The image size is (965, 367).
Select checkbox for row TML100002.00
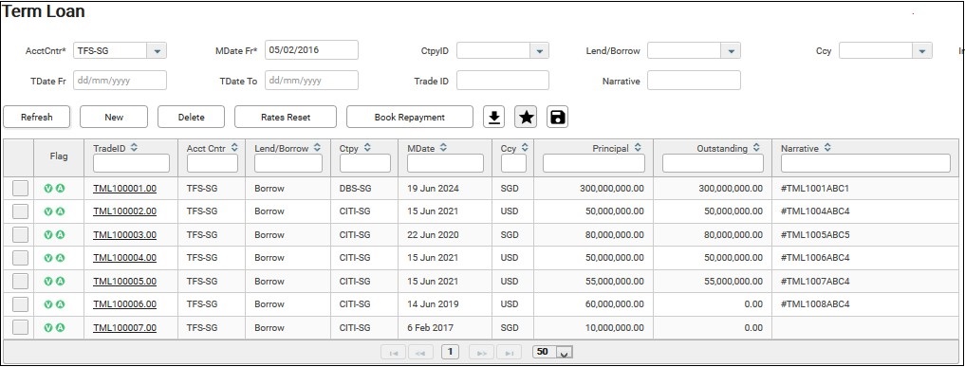(20, 211)
